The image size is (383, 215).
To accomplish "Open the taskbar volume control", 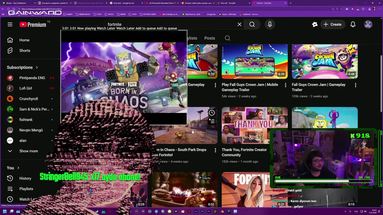I will pyautogui.click(x=365, y=211).
